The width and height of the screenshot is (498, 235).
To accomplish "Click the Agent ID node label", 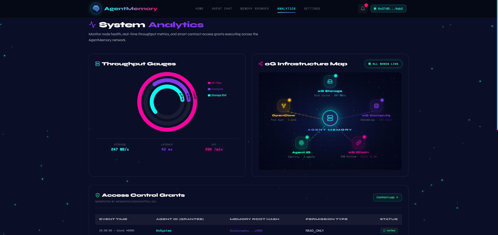I will click(x=301, y=153).
